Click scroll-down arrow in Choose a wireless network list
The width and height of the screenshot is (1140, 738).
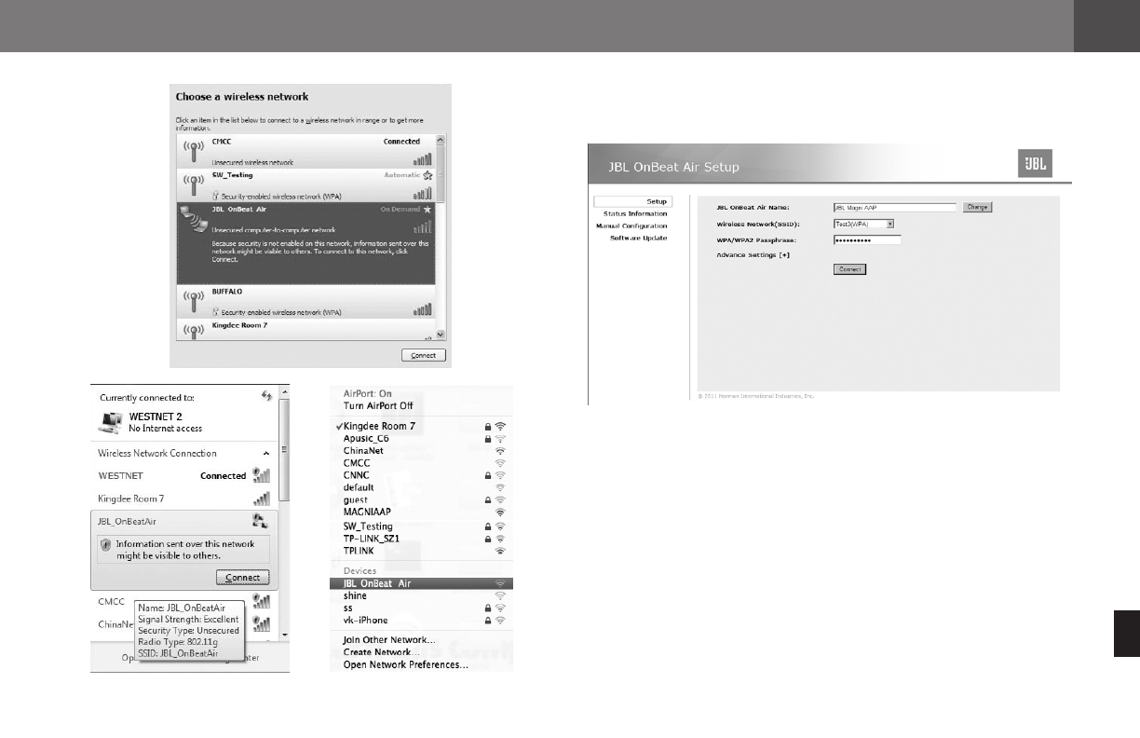point(441,336)
